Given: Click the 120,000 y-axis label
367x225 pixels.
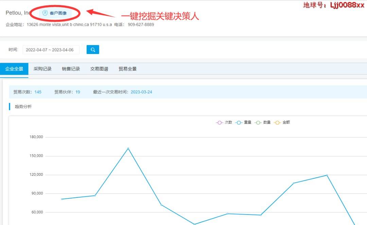Looking at the screenshot, I should click(x=36, y=174).
